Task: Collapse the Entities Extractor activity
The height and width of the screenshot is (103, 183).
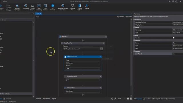Action: pos(101,57)
